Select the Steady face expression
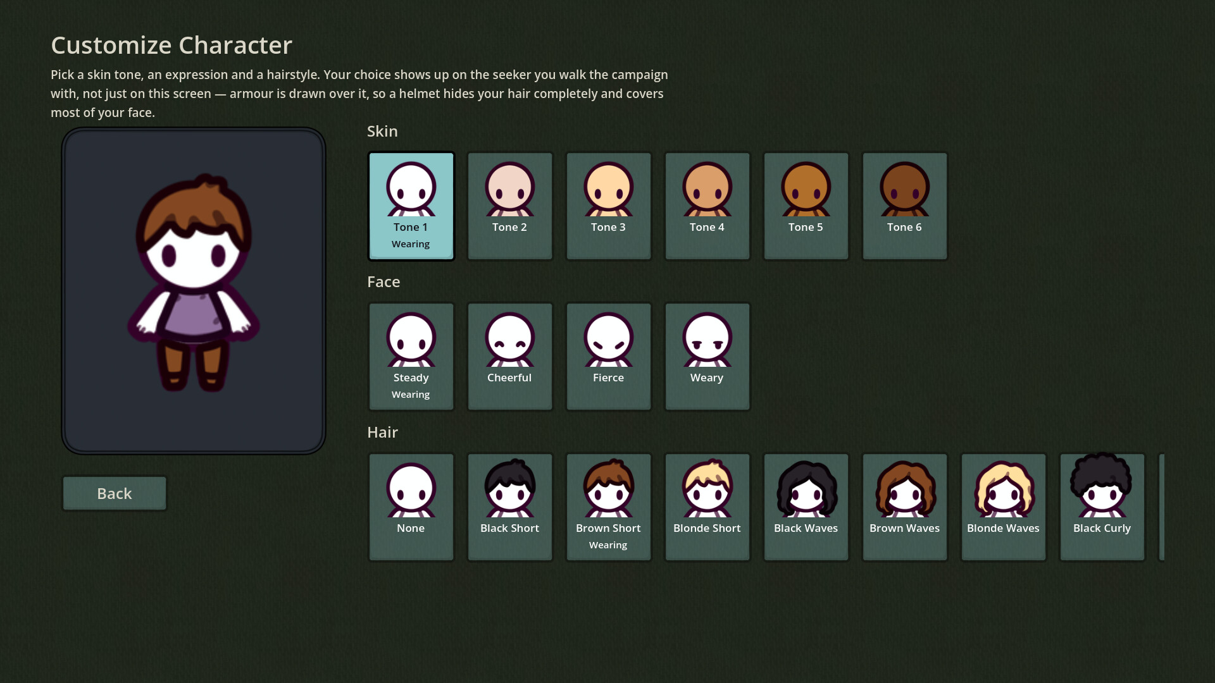 (411, 357)
